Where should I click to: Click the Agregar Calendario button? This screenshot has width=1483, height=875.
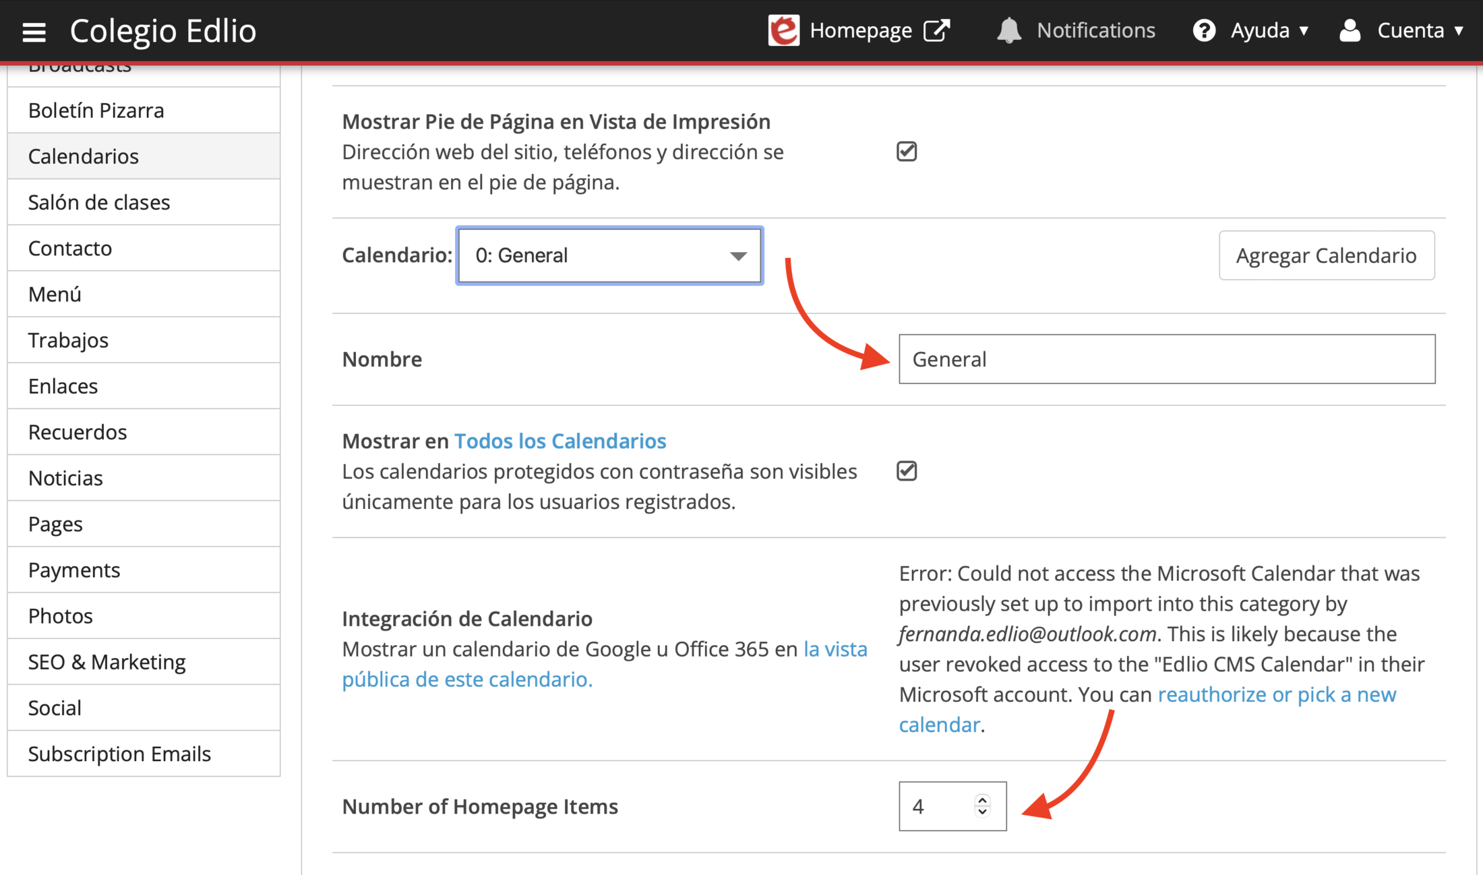pyautogui.click(x=1326, y=255)
